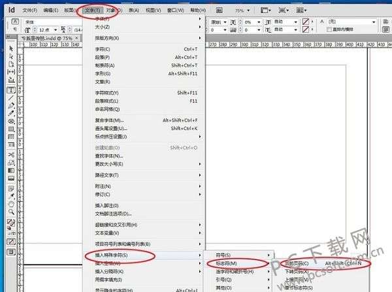Open the 编辑(E) menu

coord(51,10)
